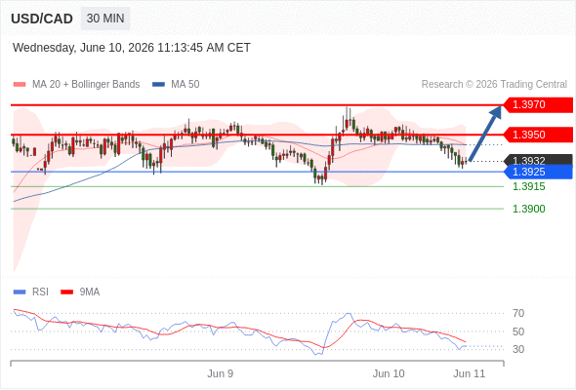This screenshot has height=390, width=576.
Task: Click the 30 MIN timeframe badge
Action: tap(105, 19)
